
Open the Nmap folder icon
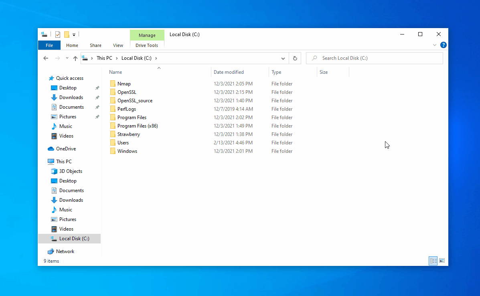(x=113, y=84)
